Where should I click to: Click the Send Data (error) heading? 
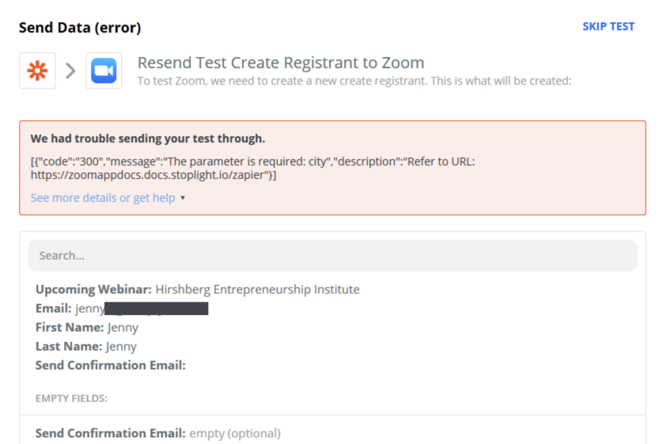[80, 28]
